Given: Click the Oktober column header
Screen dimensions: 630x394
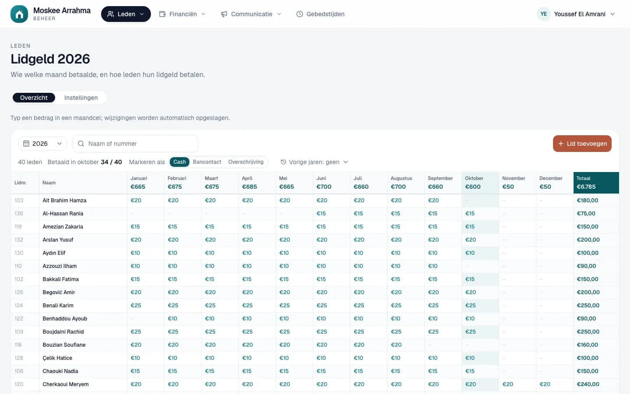Looking at the screenshot, I should (480, 183).
